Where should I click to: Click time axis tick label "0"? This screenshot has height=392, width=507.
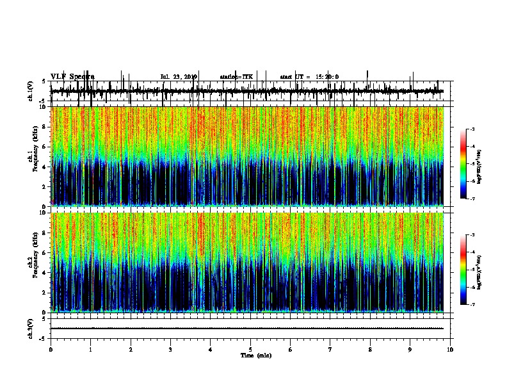tap(51, 349)
